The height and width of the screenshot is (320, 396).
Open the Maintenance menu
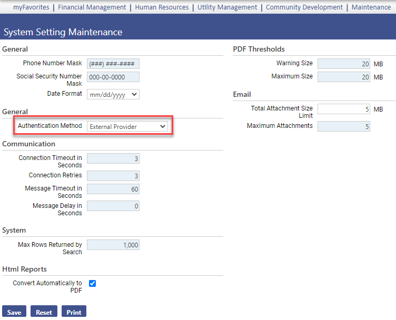coord(371,7)
